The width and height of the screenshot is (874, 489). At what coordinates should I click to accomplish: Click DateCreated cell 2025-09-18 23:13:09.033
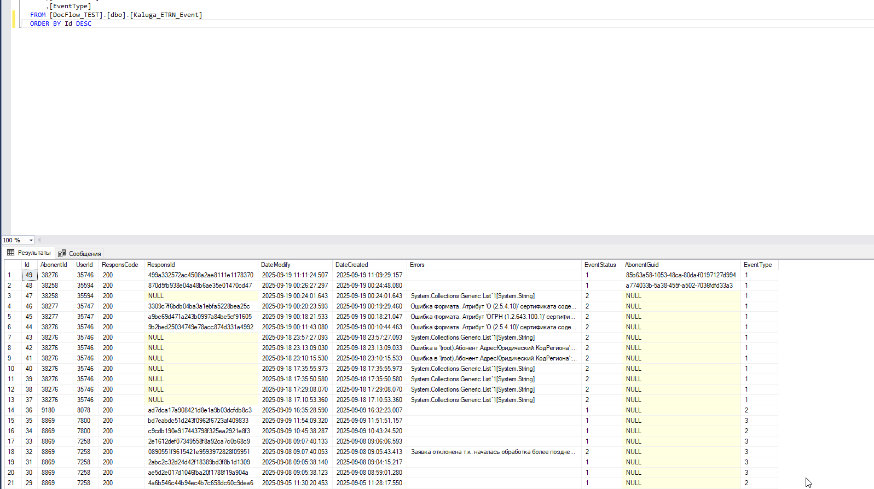tap(369, 348)
